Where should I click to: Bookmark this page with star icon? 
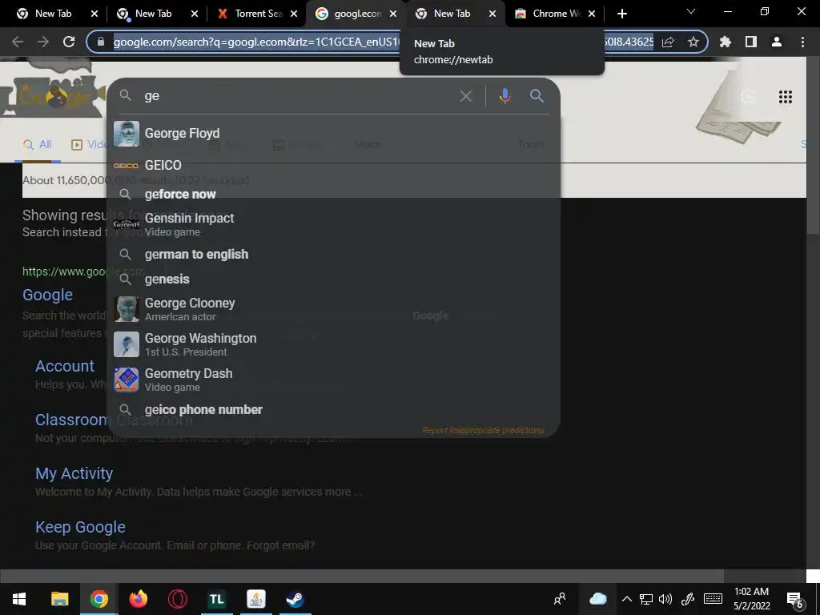coord(693,42)
